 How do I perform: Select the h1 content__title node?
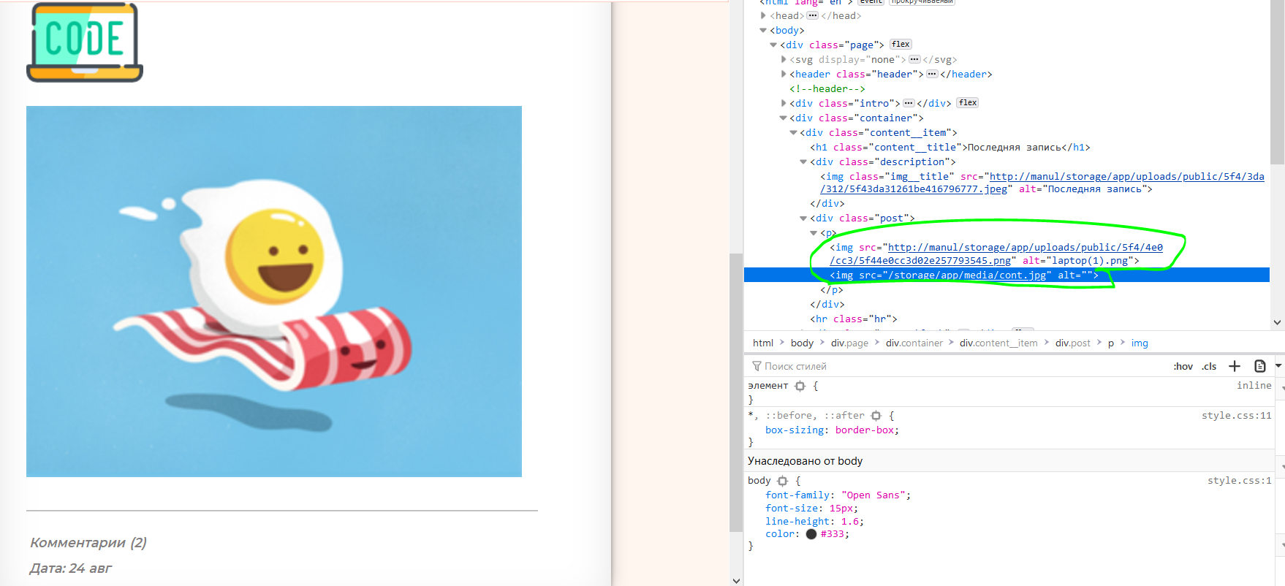pos(950,147)
